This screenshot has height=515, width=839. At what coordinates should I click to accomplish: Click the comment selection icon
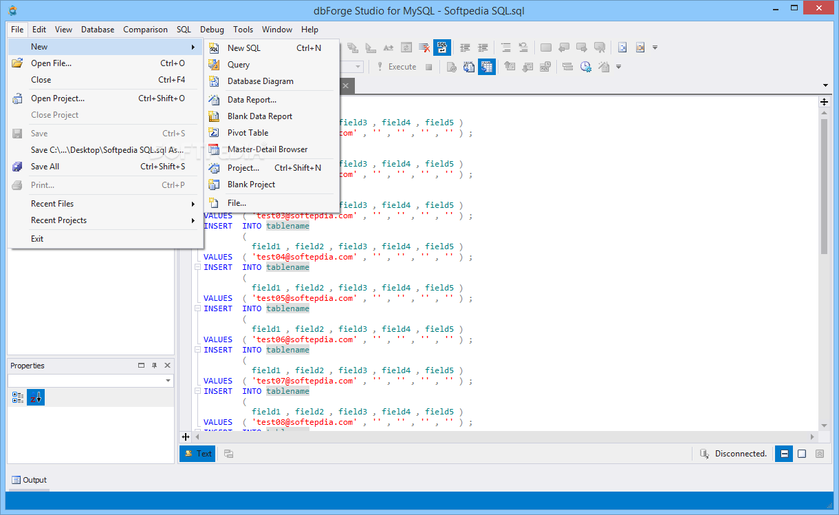(546, 48)
